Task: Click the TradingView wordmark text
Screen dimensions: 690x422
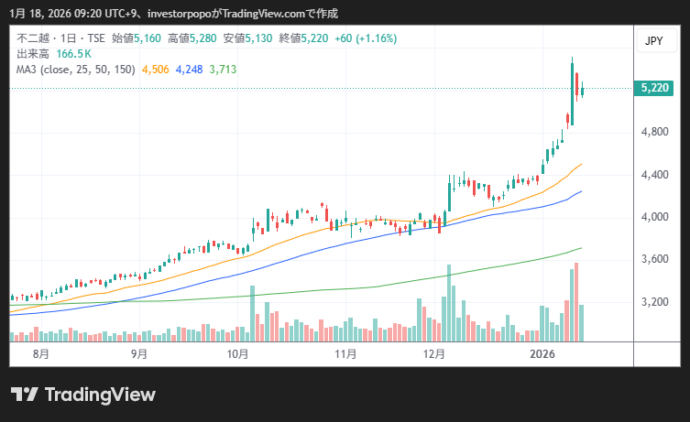Action: coord(100,395)
